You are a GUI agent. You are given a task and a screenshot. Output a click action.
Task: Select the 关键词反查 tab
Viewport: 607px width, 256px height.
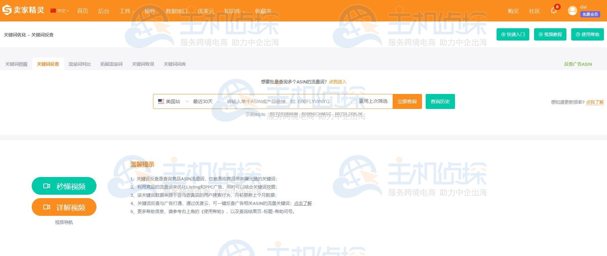(x=48, y=64)
